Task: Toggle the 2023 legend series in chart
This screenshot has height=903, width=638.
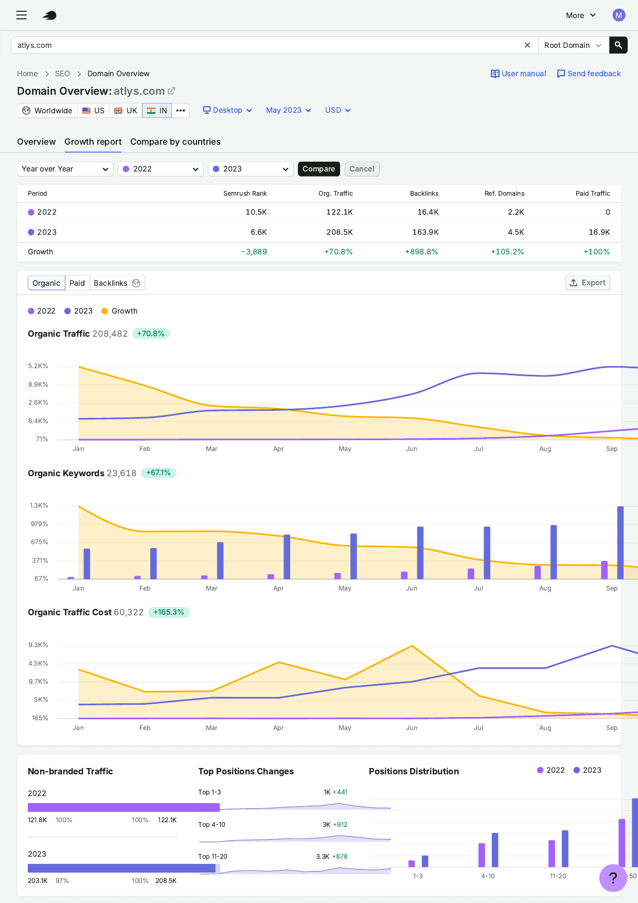Action: [78, 311]
